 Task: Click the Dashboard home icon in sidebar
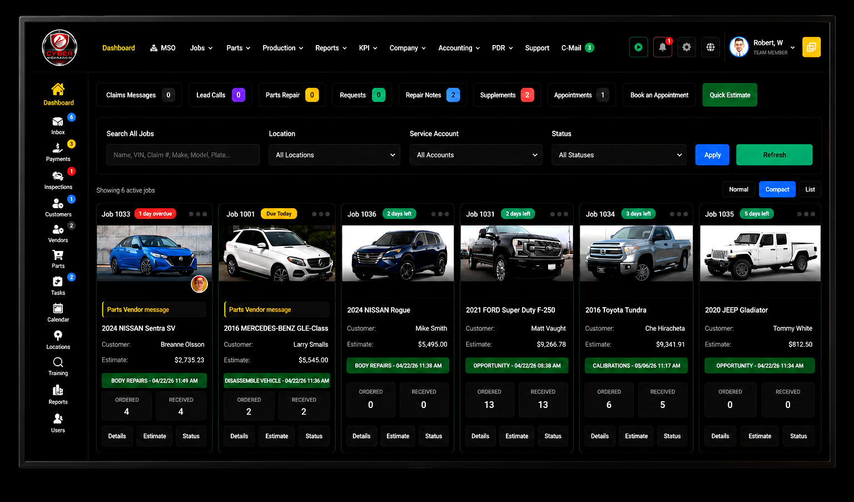pyautogui.click(x=58, y=89)
